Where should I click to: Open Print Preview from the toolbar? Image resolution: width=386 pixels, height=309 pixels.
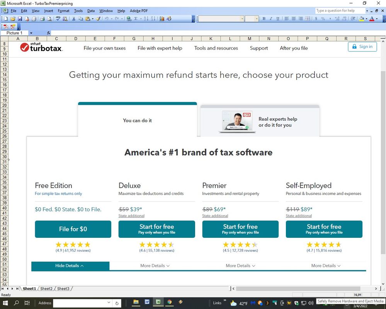49,19
